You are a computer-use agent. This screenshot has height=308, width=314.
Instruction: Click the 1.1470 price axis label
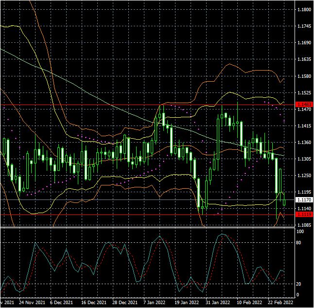tap(304, 109)
